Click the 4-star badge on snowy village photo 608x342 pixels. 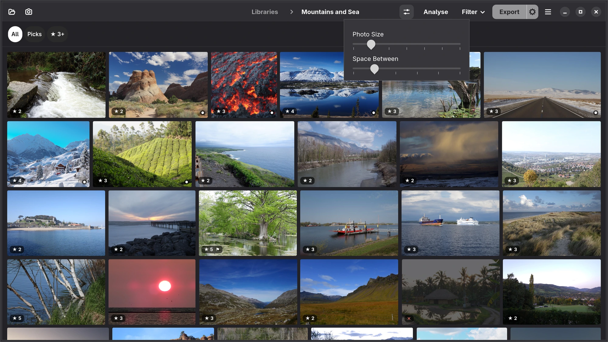pos(17,181)
